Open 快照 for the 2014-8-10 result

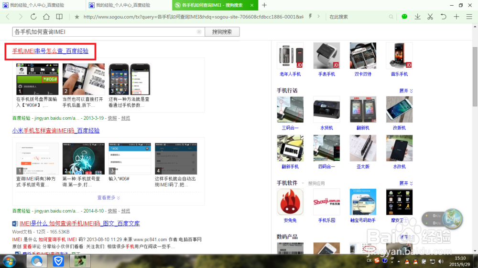(x=112, y=211)
